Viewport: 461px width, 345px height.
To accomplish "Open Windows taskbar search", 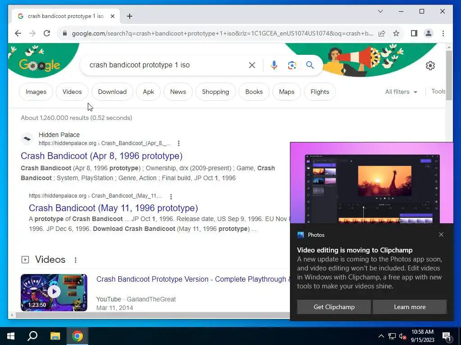I will click(32, 336).
